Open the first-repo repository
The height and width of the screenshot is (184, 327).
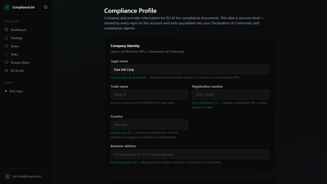[x=16, y=91]
